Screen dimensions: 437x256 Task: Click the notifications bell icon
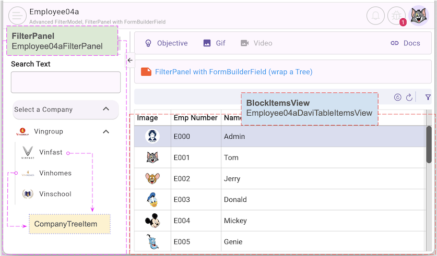(x=375, y=16)
